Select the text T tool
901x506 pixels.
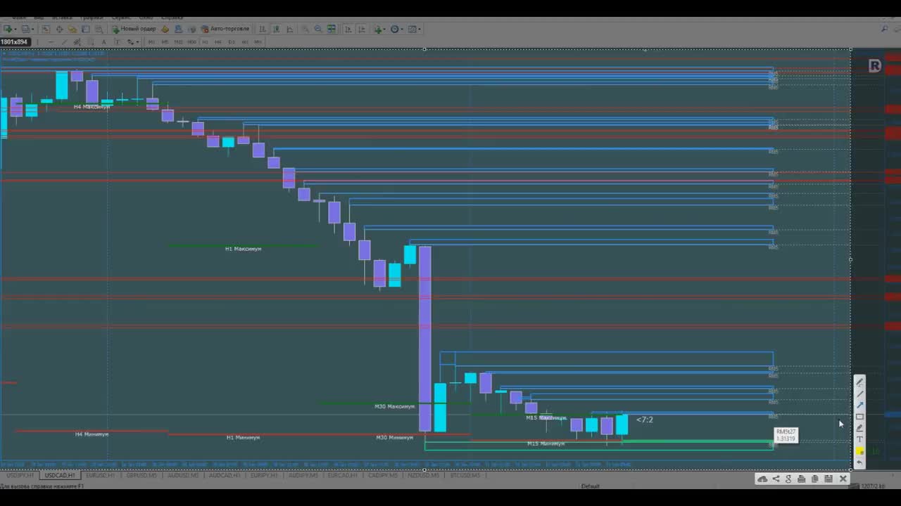click(x=859, y=439)
